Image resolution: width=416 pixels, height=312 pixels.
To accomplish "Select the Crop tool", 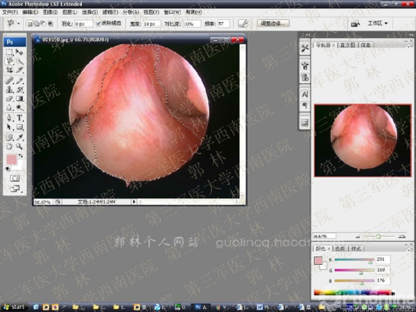I will coord(10,70).
